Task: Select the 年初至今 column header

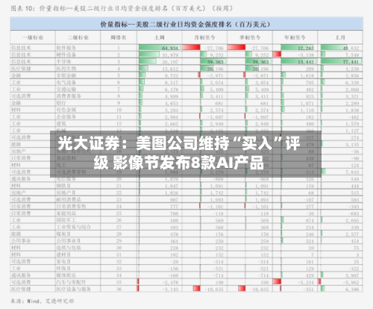Action: point(295,37)
